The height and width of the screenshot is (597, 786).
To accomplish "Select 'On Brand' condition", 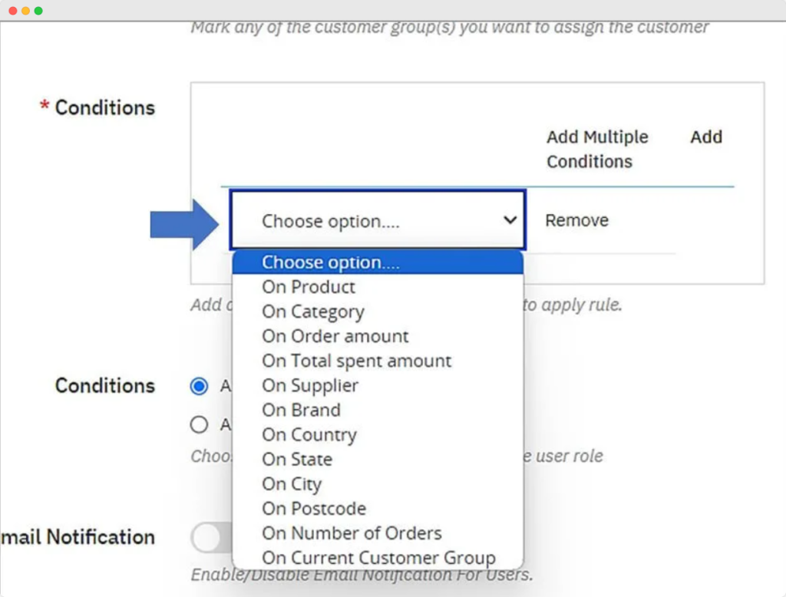I will point(301,410).
